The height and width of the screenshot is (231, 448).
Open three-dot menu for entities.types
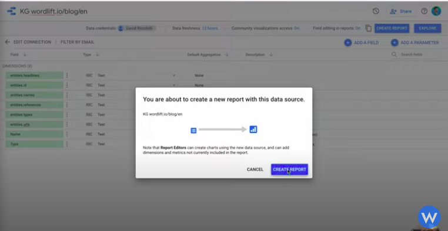click(x=67, y=114)
